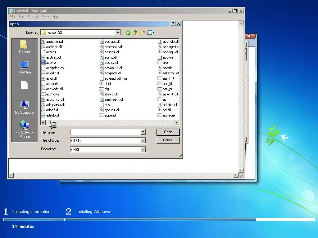
Task: Select apcups.dll in file list
Action: [x=110, y=110]
